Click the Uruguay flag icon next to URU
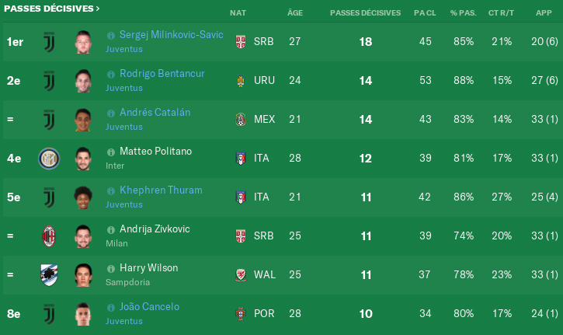This screenshot has height=335, width=563. pos(241,81)
